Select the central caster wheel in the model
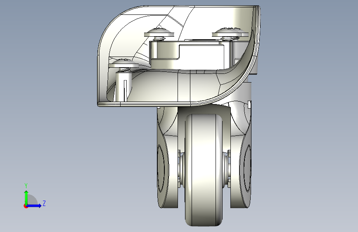This screenshot has height=232, width=358. pyautogui.click(x=204, y=170)
